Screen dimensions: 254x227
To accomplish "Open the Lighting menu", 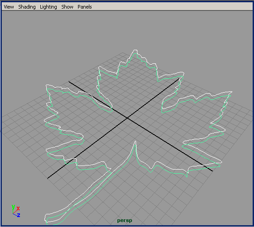I will click(49, 7).
